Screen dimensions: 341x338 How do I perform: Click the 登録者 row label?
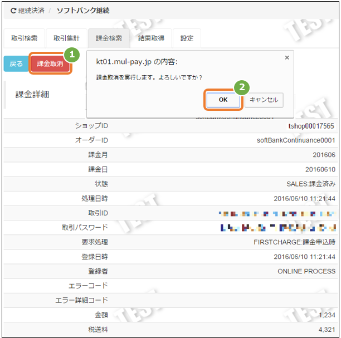98,271
